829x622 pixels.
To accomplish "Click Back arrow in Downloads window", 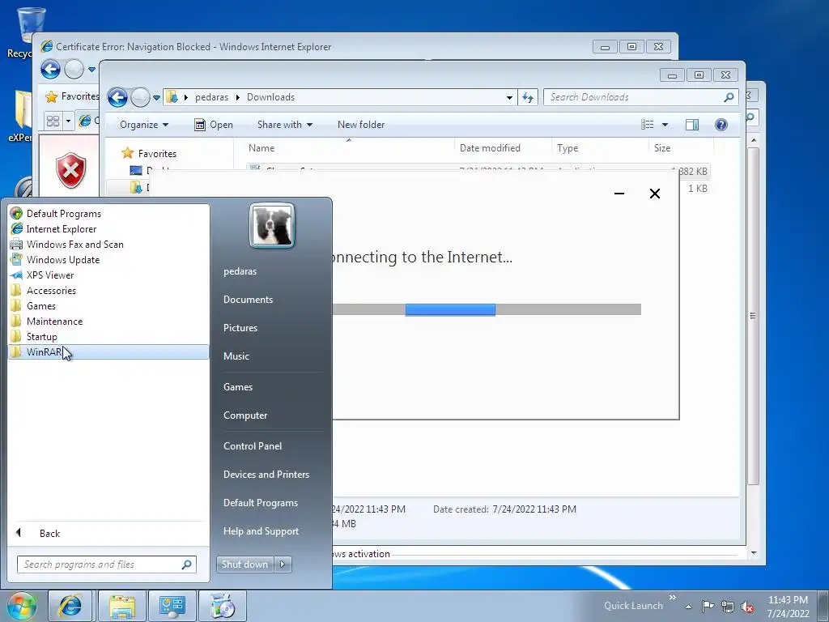I will coord(117,97).
